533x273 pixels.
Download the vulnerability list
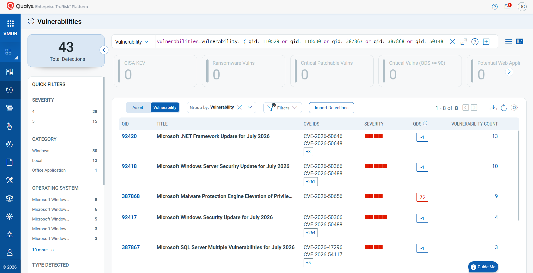(x=493, y=107)
